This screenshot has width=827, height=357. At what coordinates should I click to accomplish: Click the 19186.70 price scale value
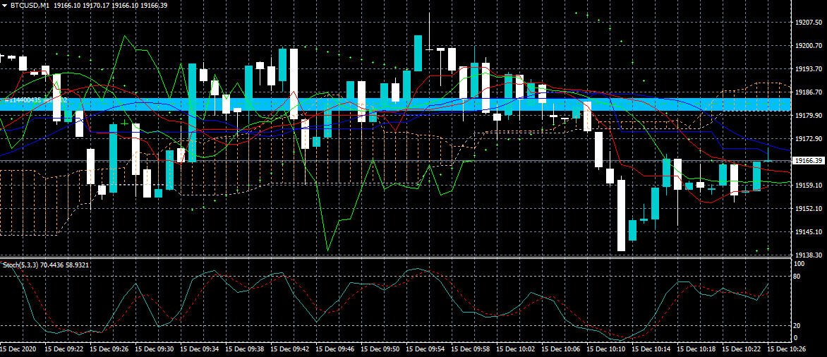coord(808,92)
